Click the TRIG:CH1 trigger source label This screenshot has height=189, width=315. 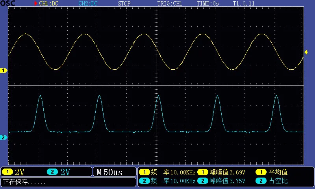coord(170,4)
